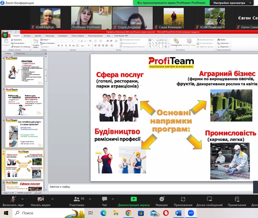Open Заменить replace dropdown

click(x=224, y=43)
